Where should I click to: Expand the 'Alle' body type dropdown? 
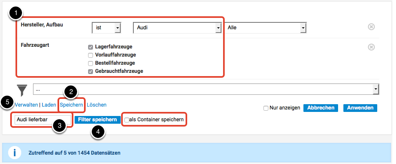(265, 28)
